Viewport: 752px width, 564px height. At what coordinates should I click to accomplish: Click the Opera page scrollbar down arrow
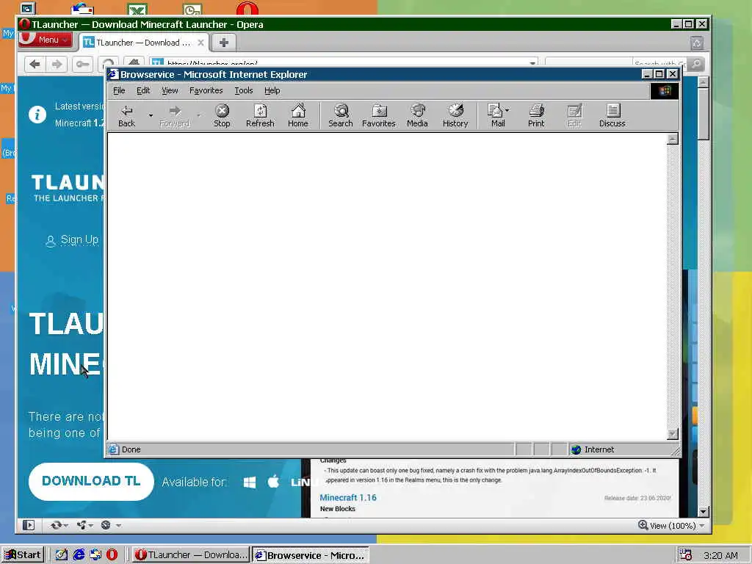click(x=703, y=512)
